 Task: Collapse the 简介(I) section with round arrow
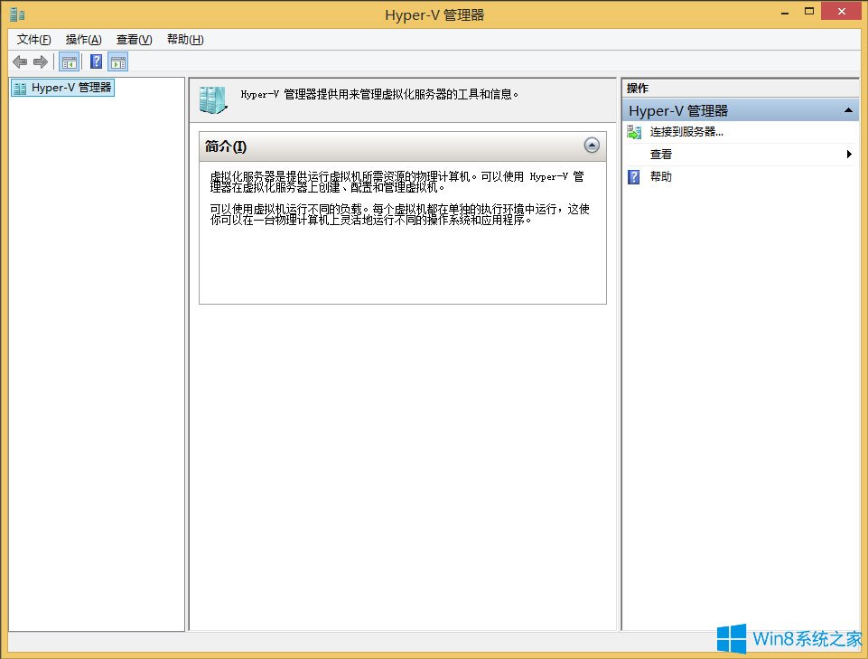pyautogui.click(x=592, y=146)
